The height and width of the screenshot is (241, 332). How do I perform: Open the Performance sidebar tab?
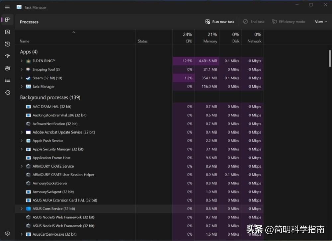click(7, 32)
